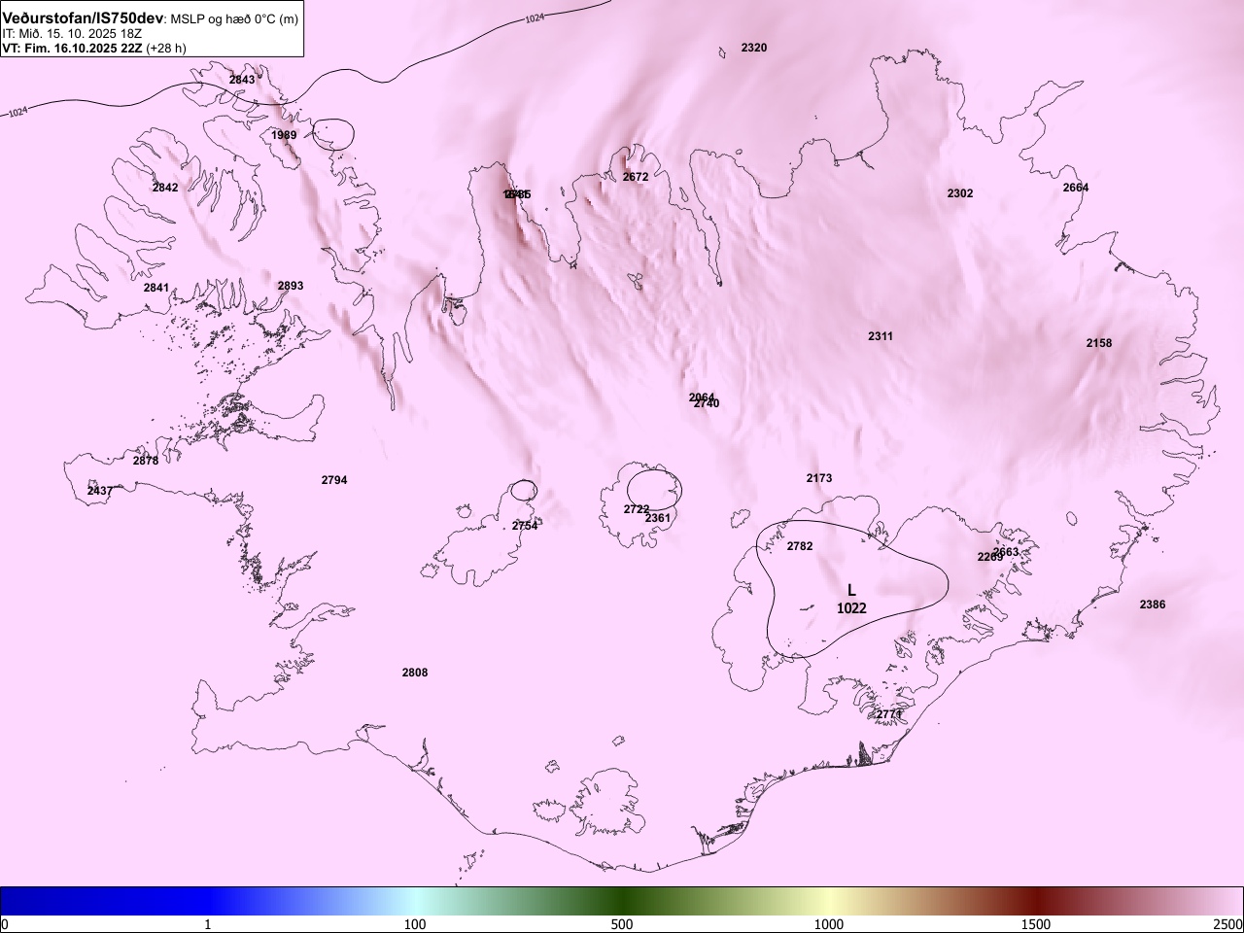
Task: Click the 2794 height label
Action: [x=334, y=480]
